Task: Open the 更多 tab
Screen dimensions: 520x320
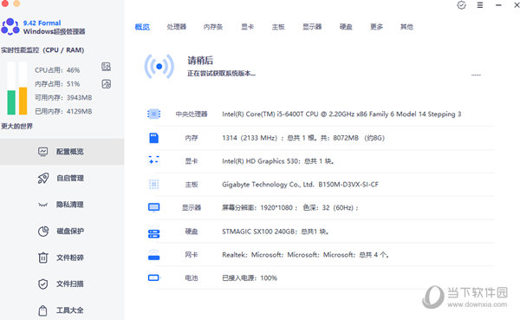Action: coord(376,27)
